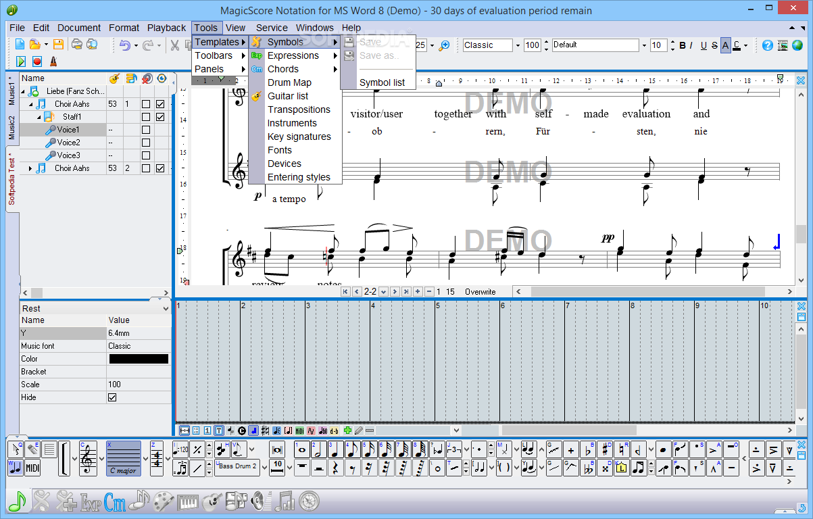813x519 pixels.
Task: Select the eraser tool
Action: tap(32, 449)
